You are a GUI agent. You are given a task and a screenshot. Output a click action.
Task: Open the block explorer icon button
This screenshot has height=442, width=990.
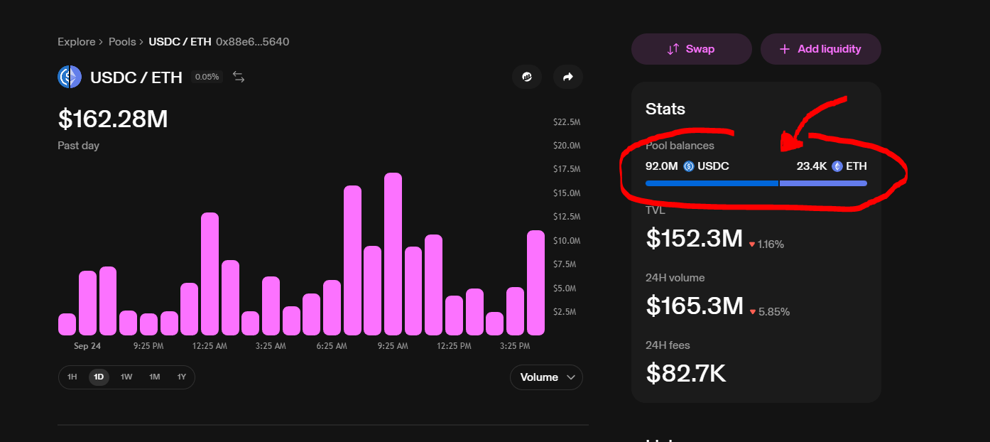(x=527, y=77)
